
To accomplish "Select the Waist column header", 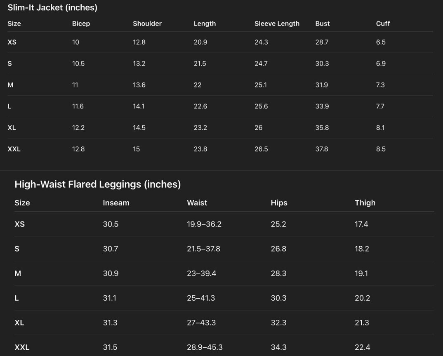I will click(x=197, y=203).
